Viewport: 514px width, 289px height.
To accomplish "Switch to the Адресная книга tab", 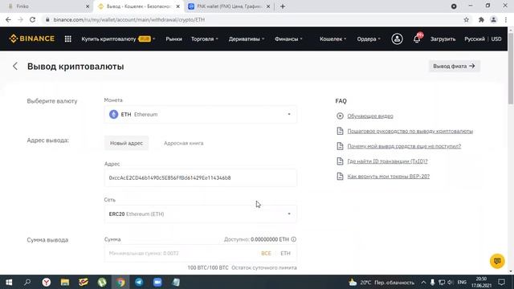I will 184,143.
